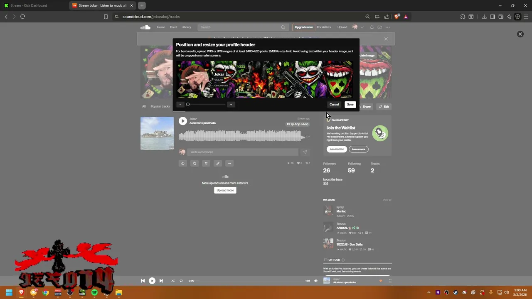The image size is (532, 299).
Task: Skip to previous track in player
Action: (x=143, y=281)
